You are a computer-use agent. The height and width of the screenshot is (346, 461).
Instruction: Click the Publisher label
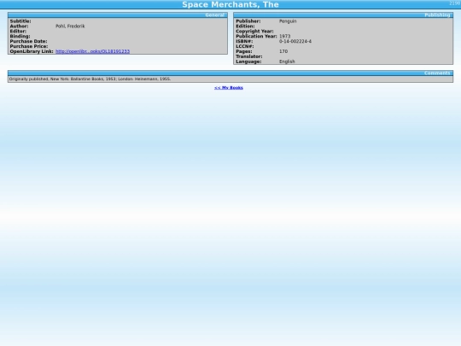point(248,21)
